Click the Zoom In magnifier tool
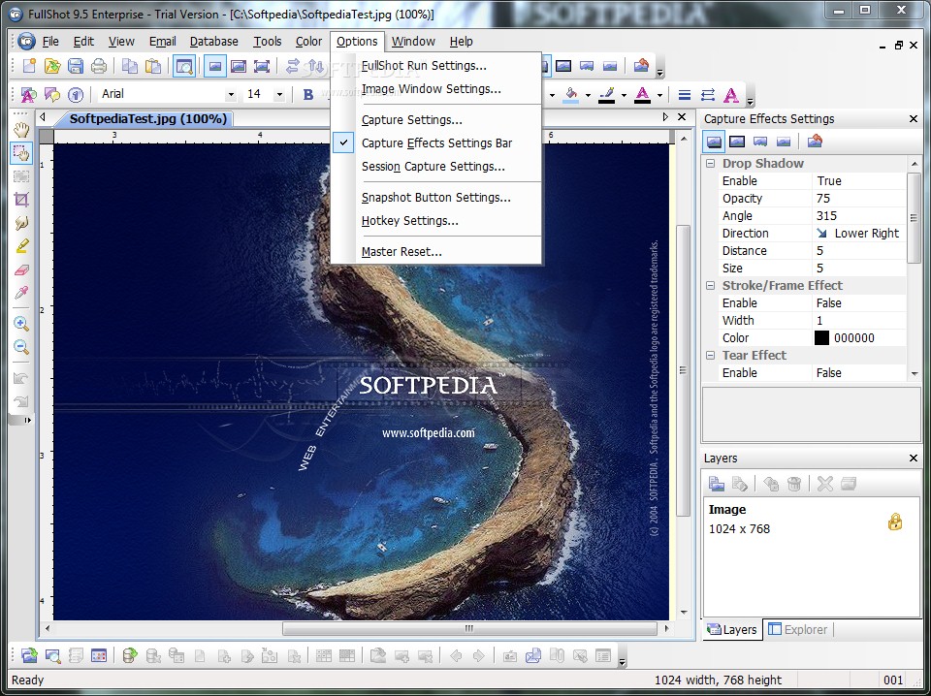The height and width of the screenshot is (696, 931). pyautogui.click(x=21, y=324)
